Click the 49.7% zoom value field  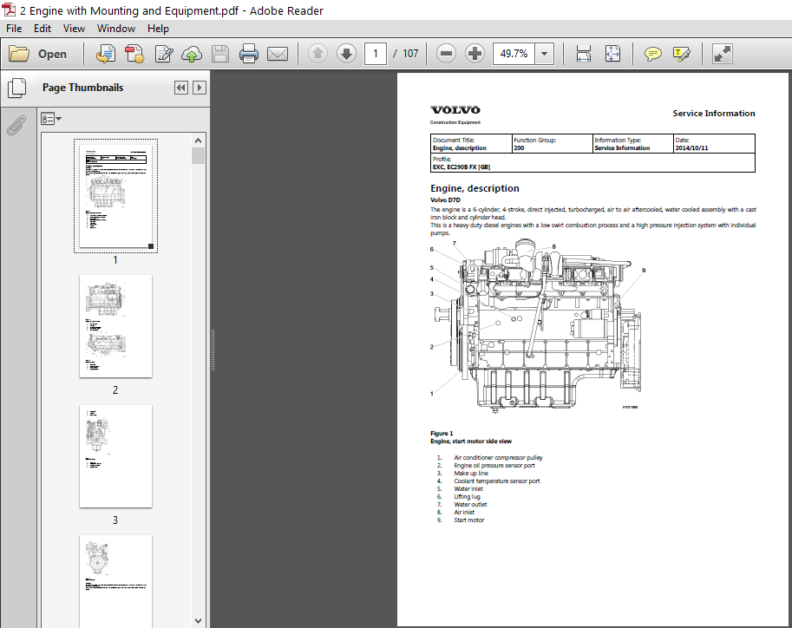tap(514, 54)
